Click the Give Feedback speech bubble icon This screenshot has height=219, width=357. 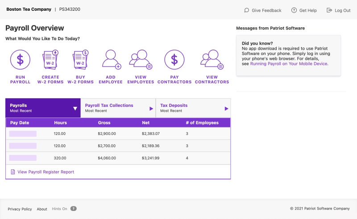click(x=247, y=10)
